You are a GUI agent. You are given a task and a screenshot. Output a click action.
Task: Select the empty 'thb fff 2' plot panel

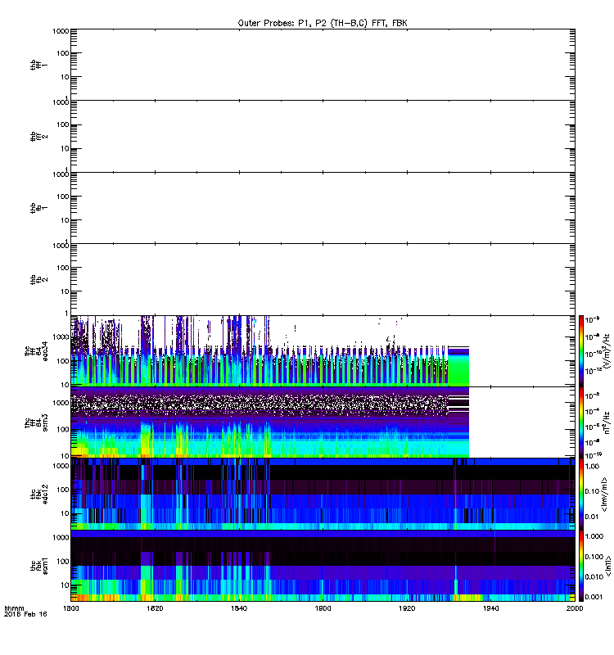coord(323,136)
